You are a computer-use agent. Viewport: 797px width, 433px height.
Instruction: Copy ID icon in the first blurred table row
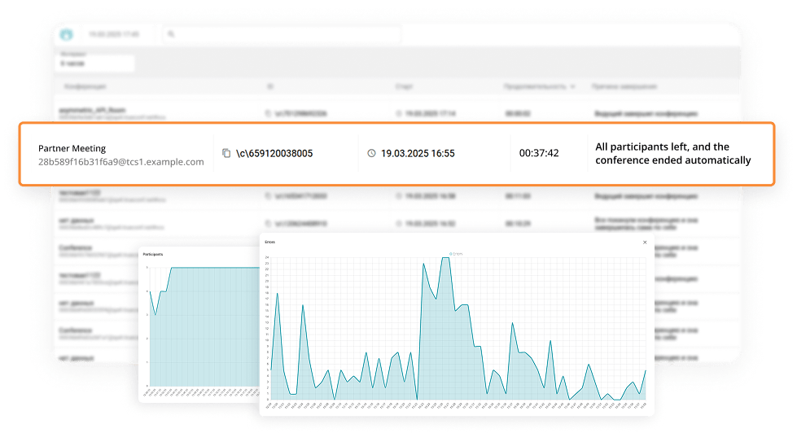267,114
